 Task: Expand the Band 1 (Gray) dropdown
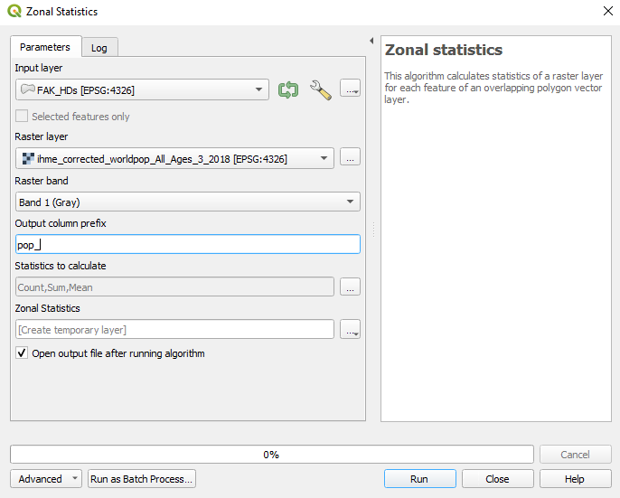188,202
